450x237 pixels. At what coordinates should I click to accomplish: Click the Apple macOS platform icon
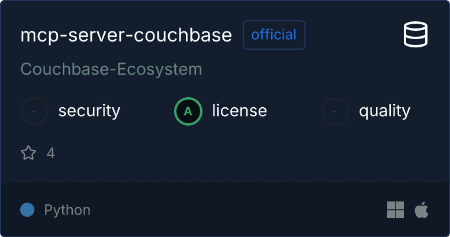point(422,210)
